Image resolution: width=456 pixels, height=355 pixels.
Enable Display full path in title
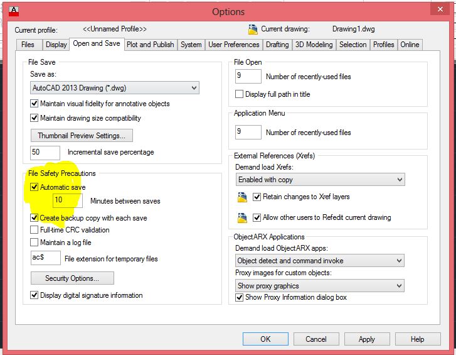(x=239, y=94)
